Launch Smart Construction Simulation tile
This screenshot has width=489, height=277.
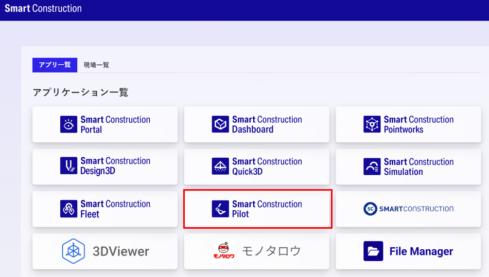[x=408, y=167]
